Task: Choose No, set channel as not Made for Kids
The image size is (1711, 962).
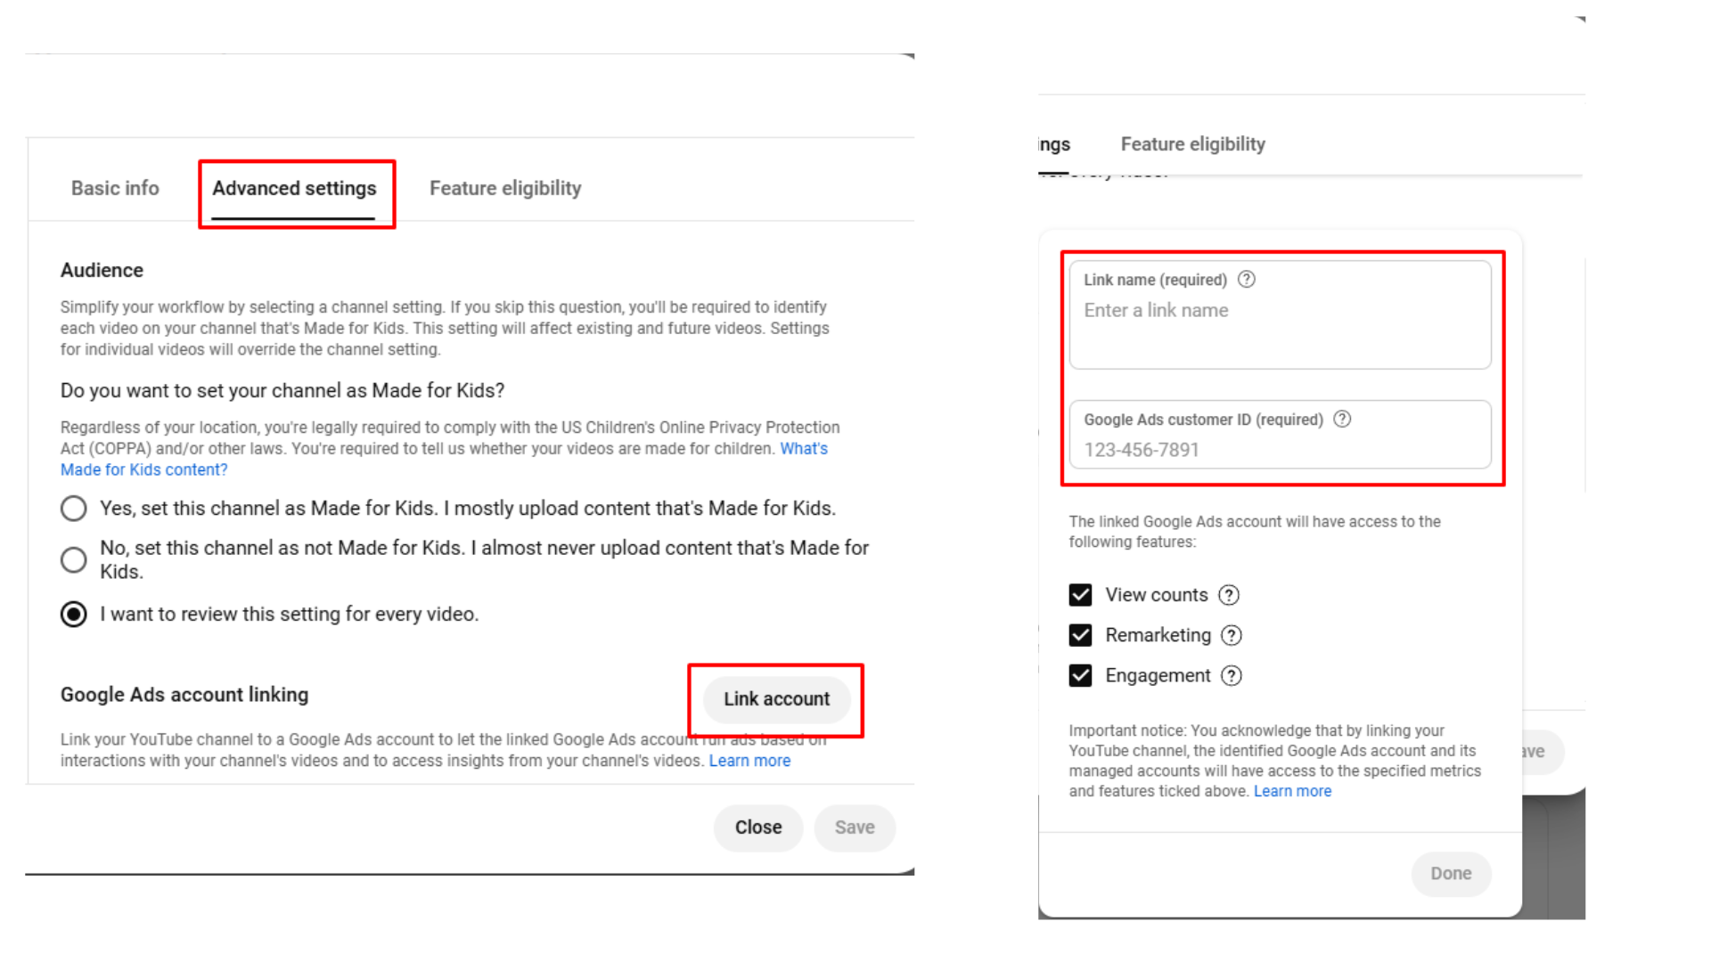Action: point(73,559)
